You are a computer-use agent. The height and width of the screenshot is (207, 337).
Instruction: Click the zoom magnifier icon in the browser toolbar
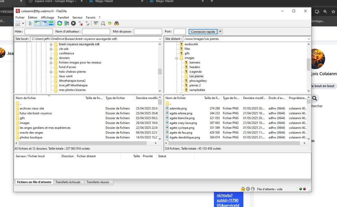coord(325,12)
